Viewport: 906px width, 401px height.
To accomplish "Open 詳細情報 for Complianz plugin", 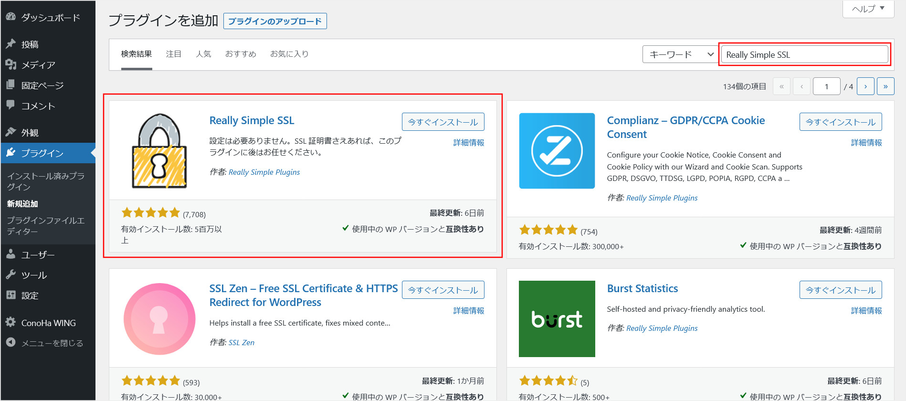I will coord(866,143).
